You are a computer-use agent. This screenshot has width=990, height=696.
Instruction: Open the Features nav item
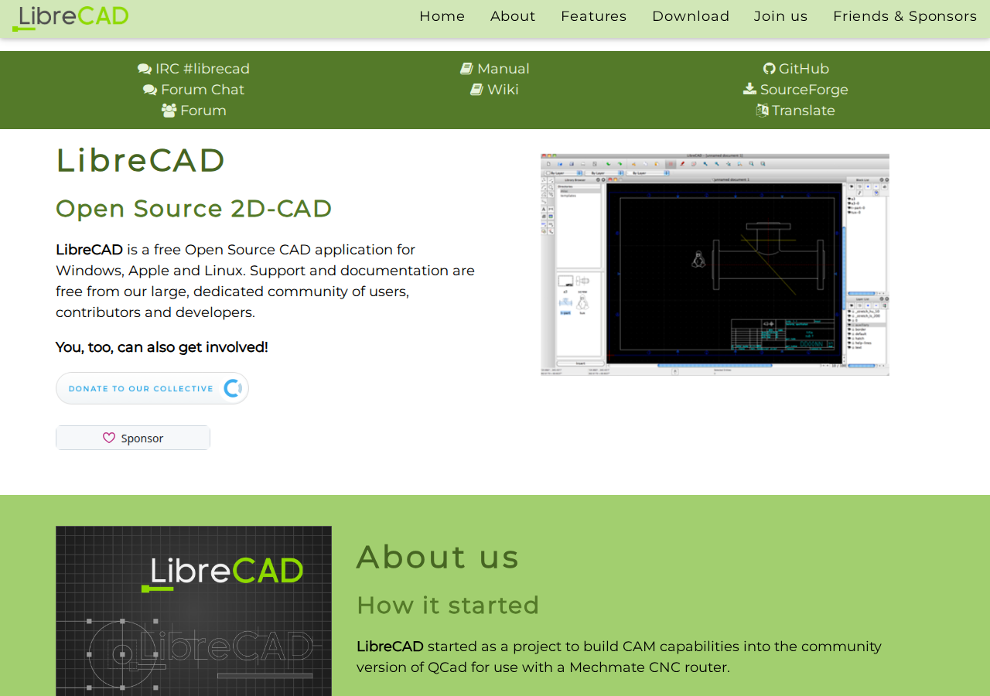click(594, 16)
